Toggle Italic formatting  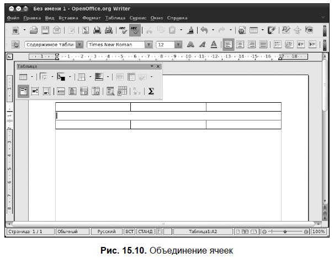click(202, 45)
